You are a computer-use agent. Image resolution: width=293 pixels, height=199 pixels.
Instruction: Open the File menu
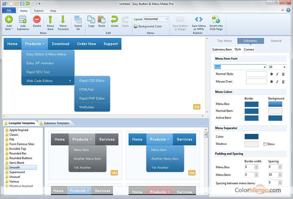tap(9, 11)
